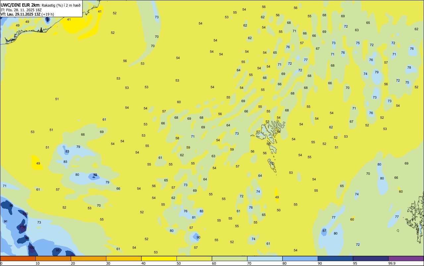
Task: Click the 50–60 pale yellow legend swatch
Action: coord(194,258)
